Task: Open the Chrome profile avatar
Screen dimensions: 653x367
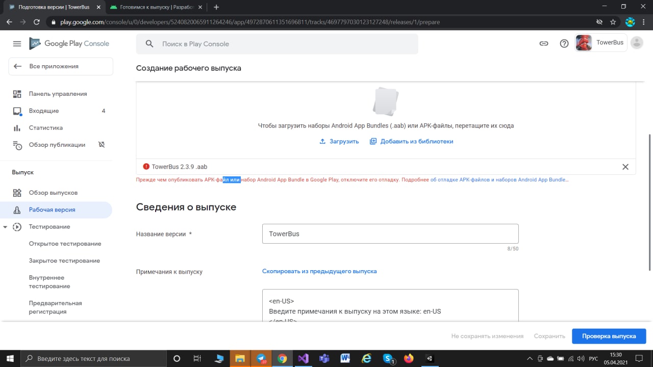Action: click(630, 22)
